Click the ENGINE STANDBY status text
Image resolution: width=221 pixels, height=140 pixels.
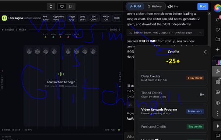[15, 30]
